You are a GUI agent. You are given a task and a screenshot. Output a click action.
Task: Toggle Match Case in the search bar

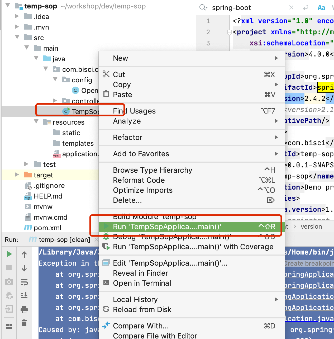point(321,7)
